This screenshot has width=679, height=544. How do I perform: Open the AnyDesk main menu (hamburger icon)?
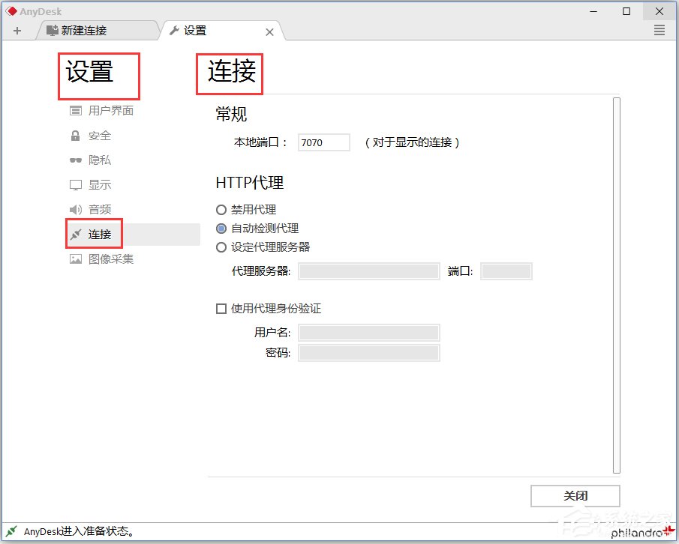tap(659, 30)
